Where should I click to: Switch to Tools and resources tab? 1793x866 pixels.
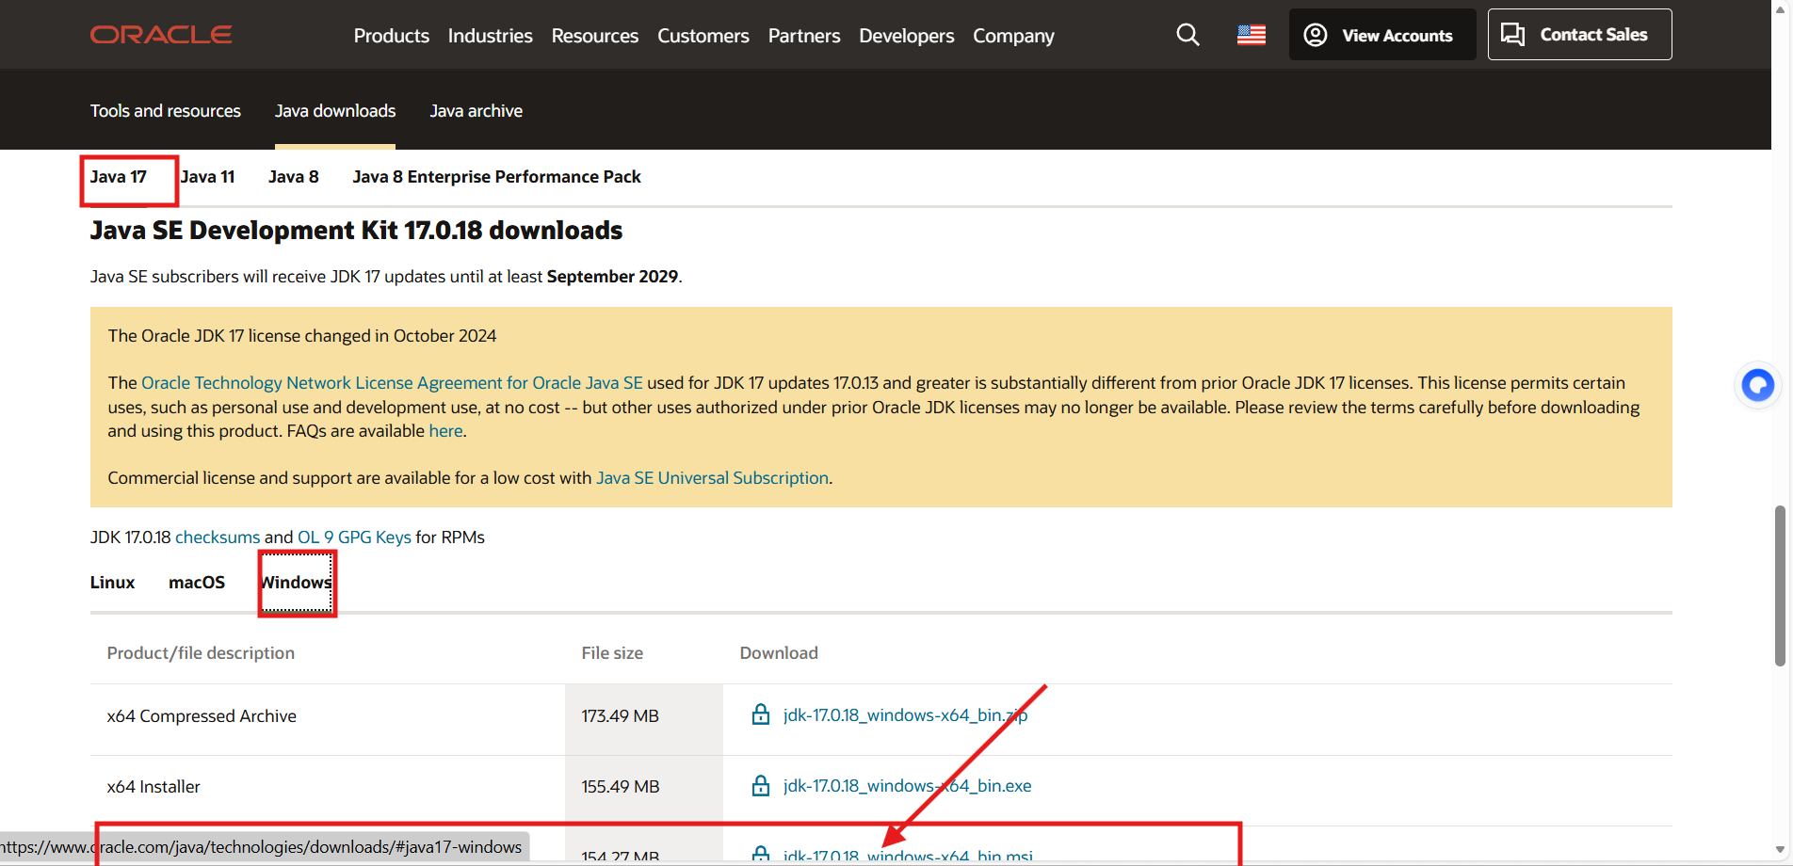(166, 111)
